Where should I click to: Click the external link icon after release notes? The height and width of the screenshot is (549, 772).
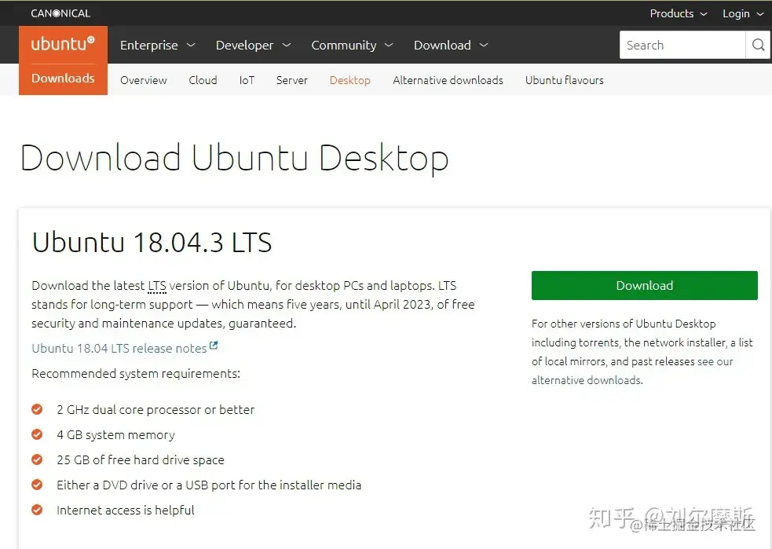click(x=214, y=346)
